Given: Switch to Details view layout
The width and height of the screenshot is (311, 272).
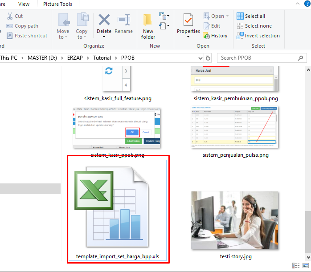Looking at the screenshot, I should coord(296,266).
